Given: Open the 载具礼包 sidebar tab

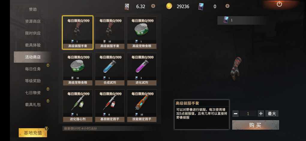Looking at the screenshot, I should pos(33,104).
